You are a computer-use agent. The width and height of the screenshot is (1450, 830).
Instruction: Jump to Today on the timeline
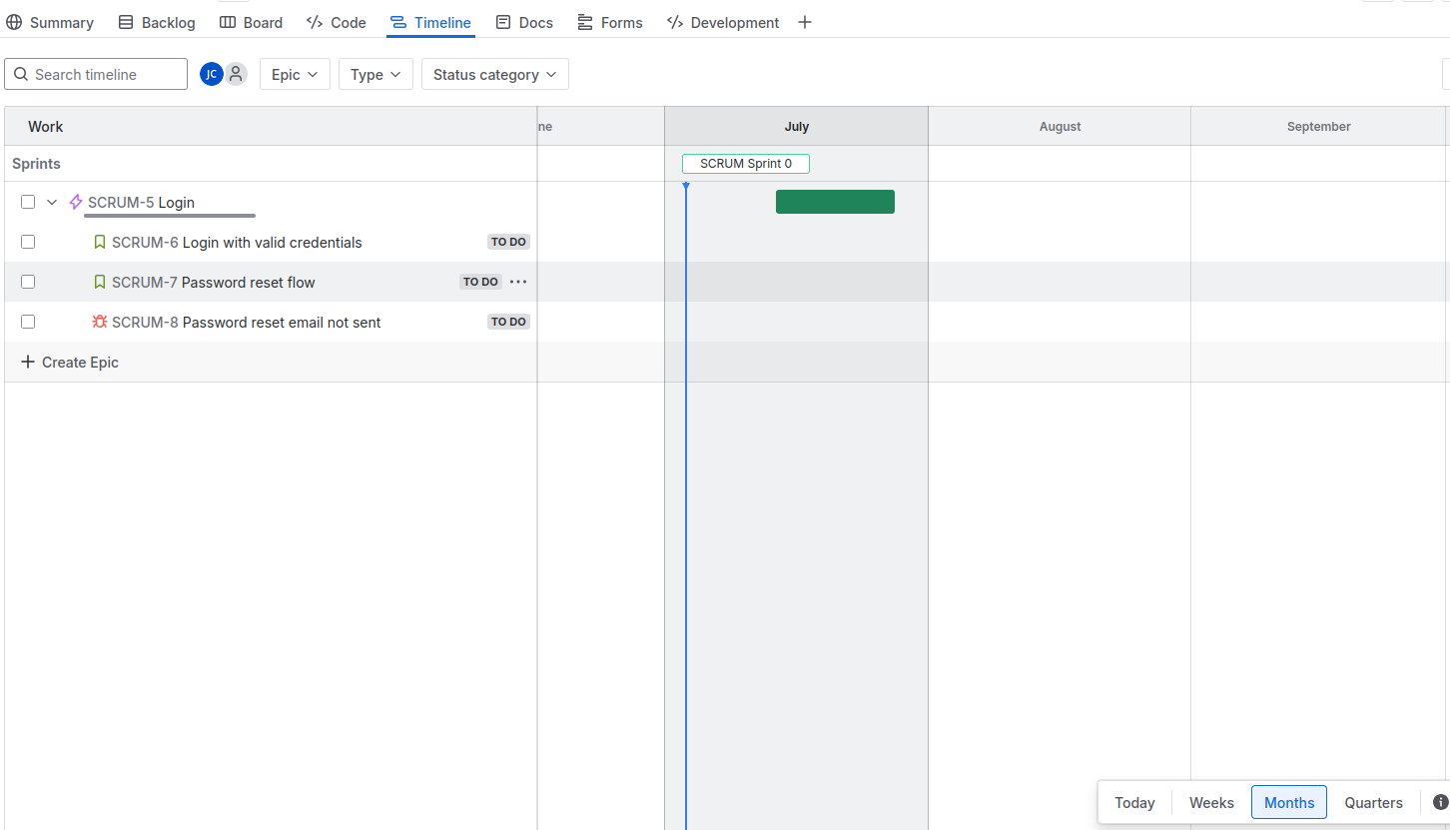pos(1134,802)
